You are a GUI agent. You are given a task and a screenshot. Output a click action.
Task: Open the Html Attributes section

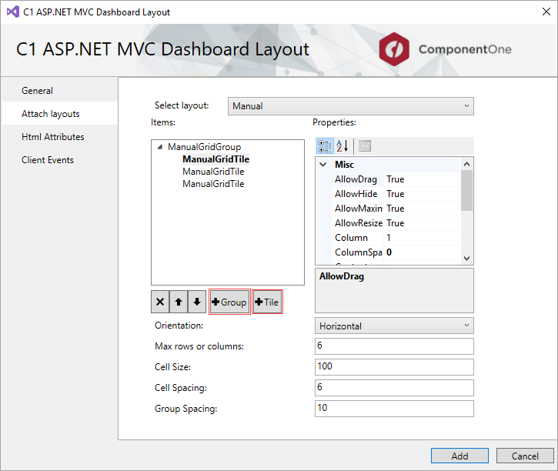(60, 137)
